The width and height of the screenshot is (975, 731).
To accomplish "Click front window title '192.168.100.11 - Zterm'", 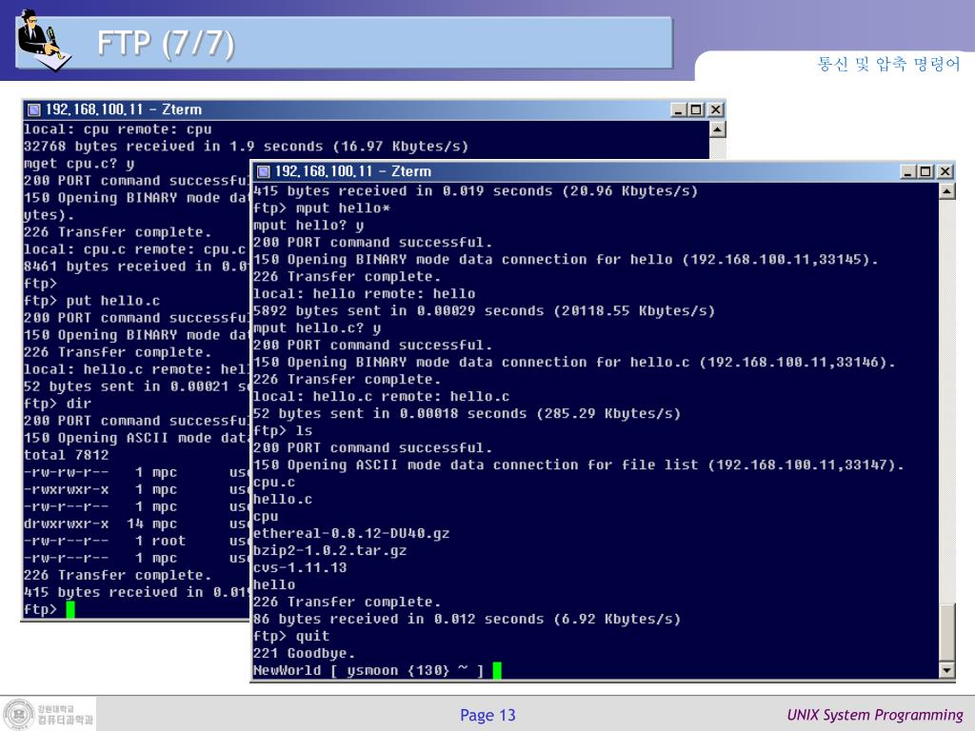I will pyautogui.click(x=352, y=171).
